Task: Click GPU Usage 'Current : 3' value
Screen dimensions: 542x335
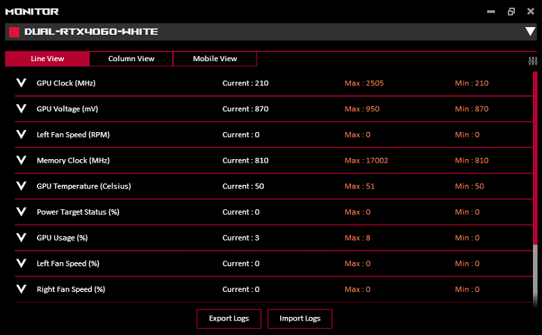Action: tap(240, 238)
